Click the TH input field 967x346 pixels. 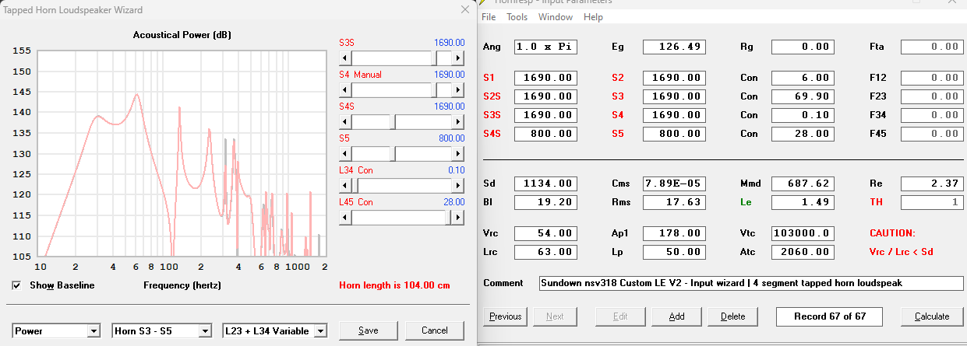[932, 202]
